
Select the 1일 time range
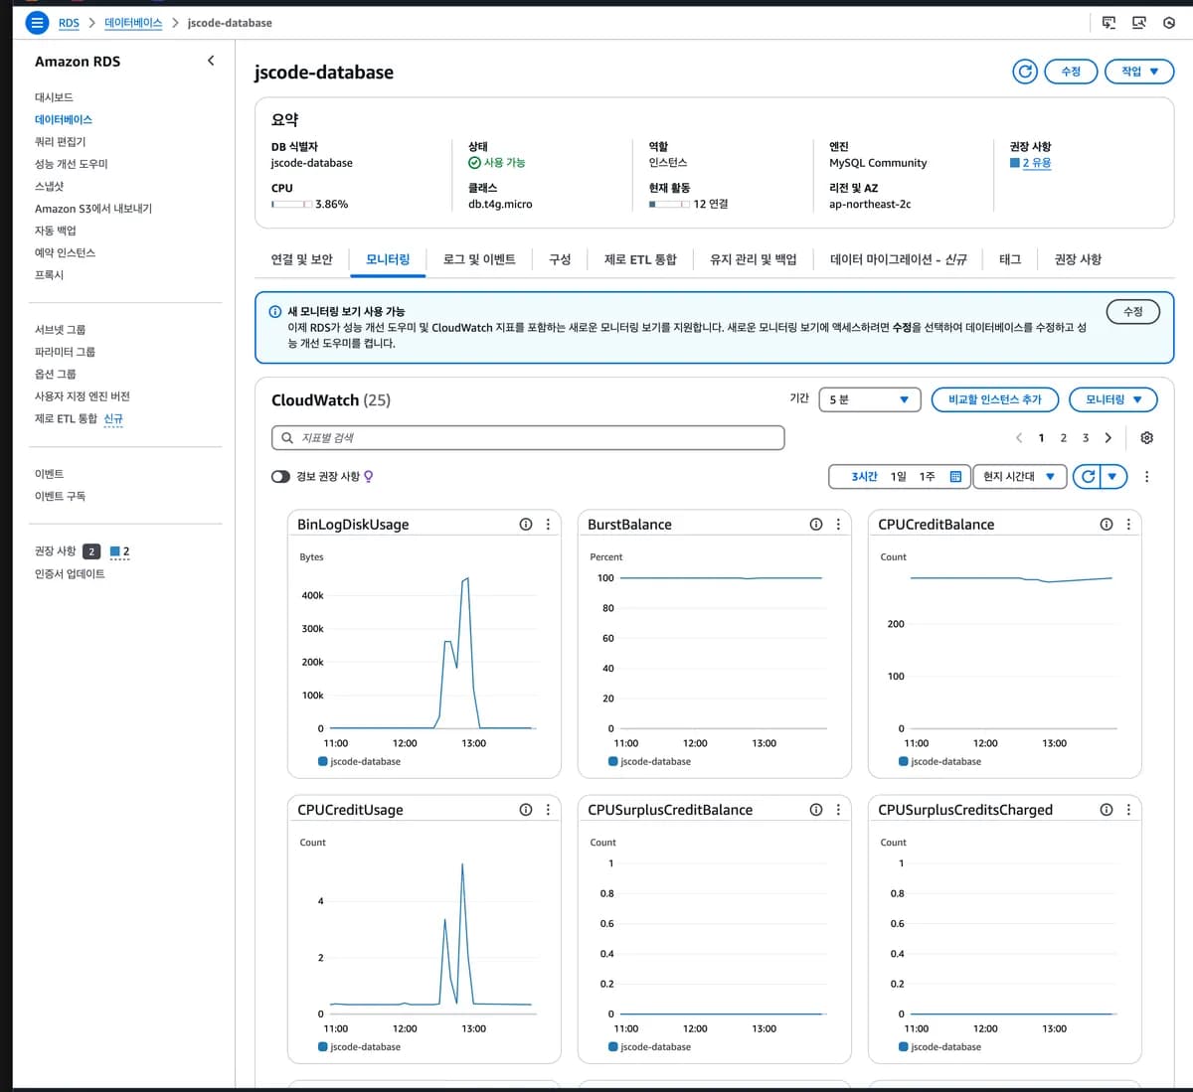pos(898,477)
